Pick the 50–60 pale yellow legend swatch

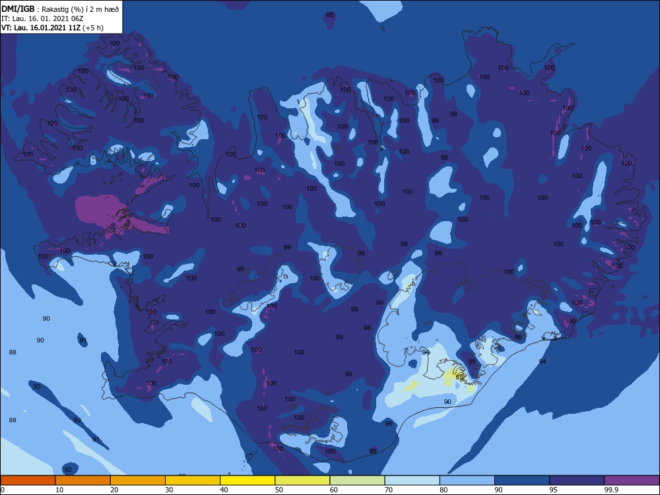pos(302,480)
